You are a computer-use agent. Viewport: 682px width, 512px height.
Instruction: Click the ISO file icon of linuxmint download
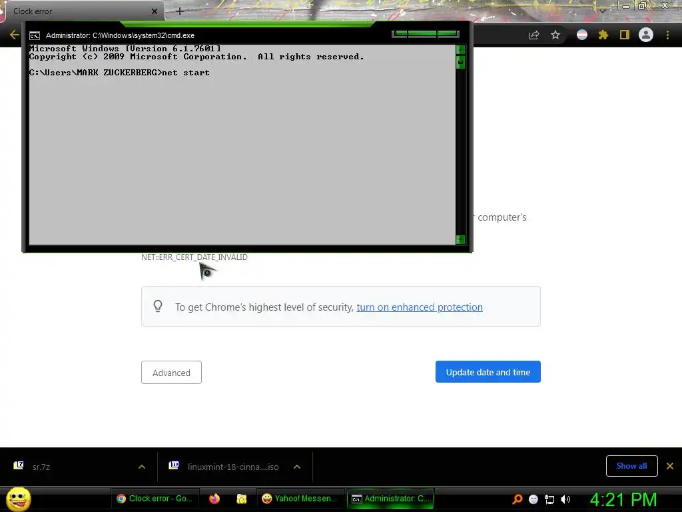tap(174, 465)
